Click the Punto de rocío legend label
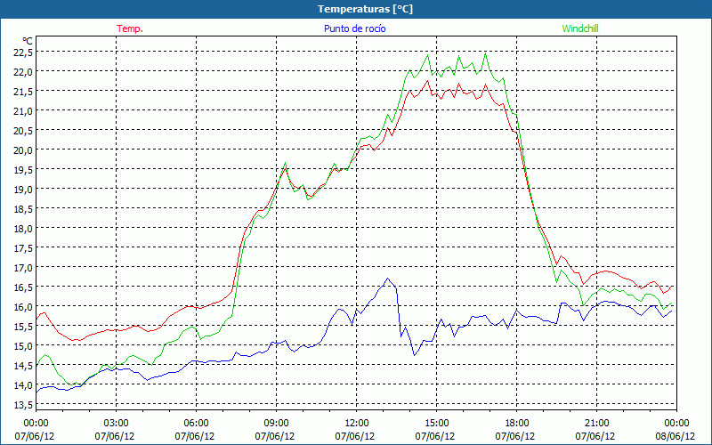Image resolution: width=712 pixels, height=445 pixels. click(354, 28)
